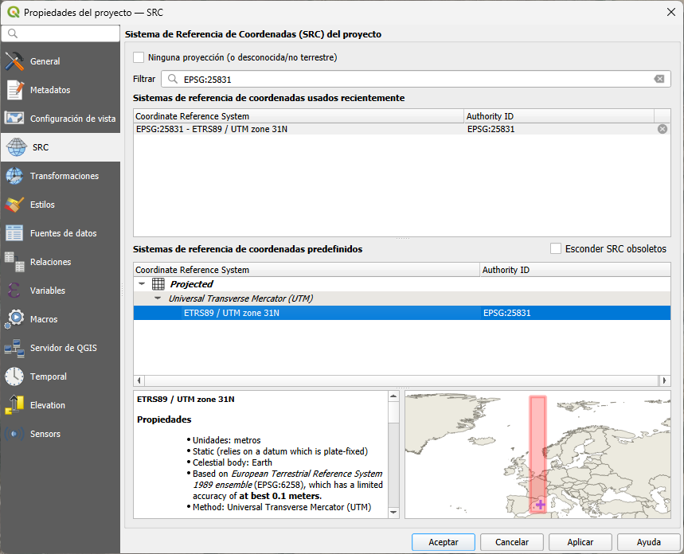684x554 pixels.
Task: Open the General settings wrench icon
Action: click(x=14, y=61)
